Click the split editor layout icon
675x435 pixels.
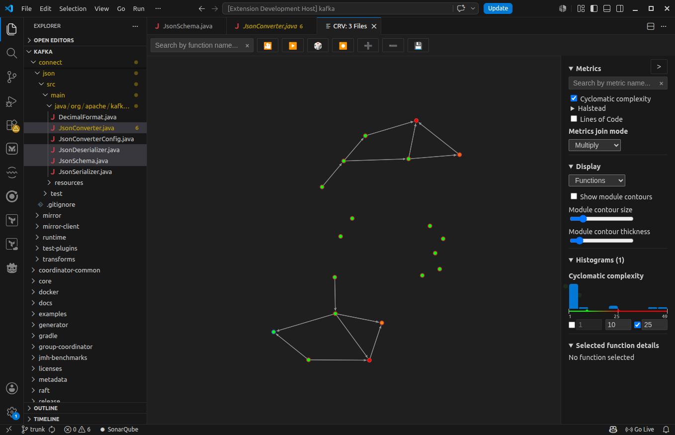651,26
